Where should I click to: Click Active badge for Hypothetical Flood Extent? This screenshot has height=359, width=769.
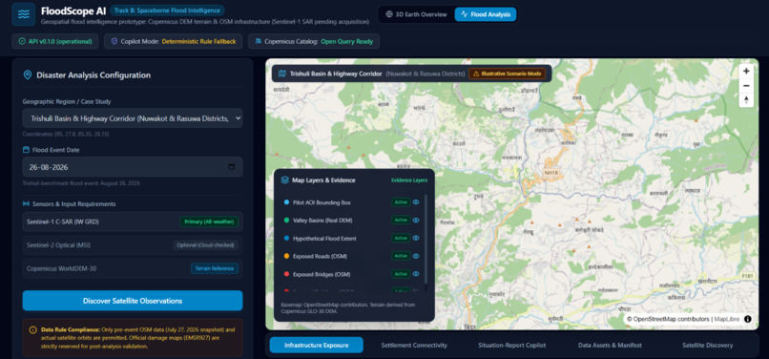pos(401,238)
